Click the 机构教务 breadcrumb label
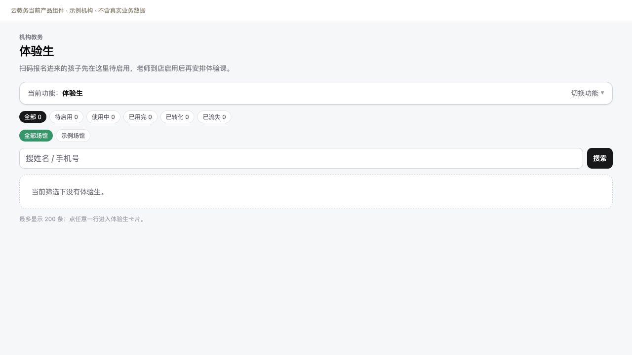 31,37
